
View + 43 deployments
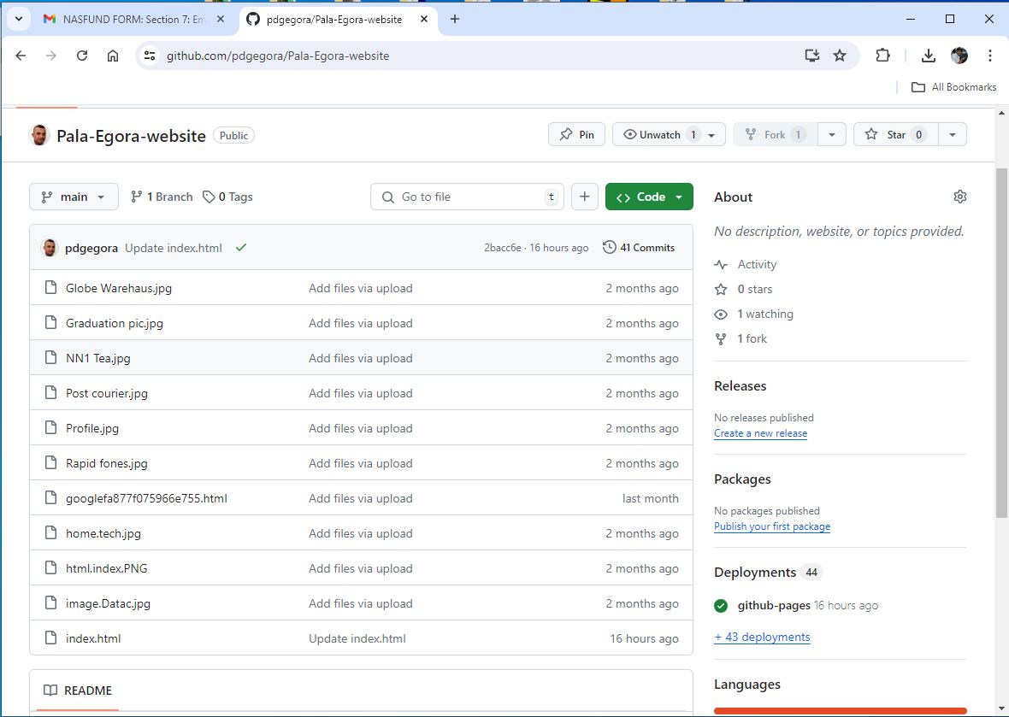click(762, 638)
